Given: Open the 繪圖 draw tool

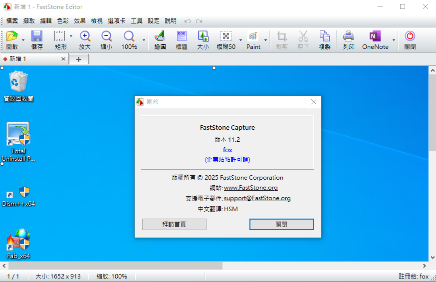Looking at the screenshot, I should point(160,40).
